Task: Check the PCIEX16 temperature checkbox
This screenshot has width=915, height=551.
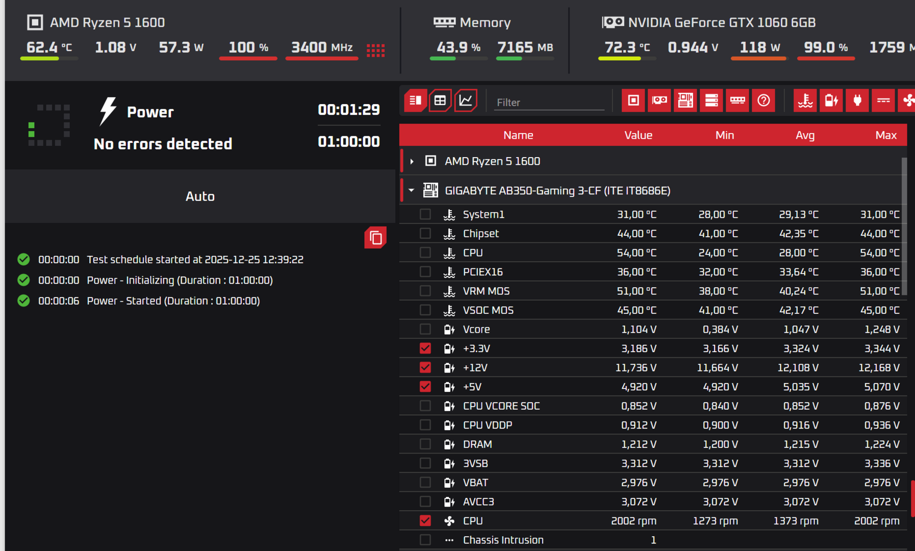Action: tap(425, 272)
